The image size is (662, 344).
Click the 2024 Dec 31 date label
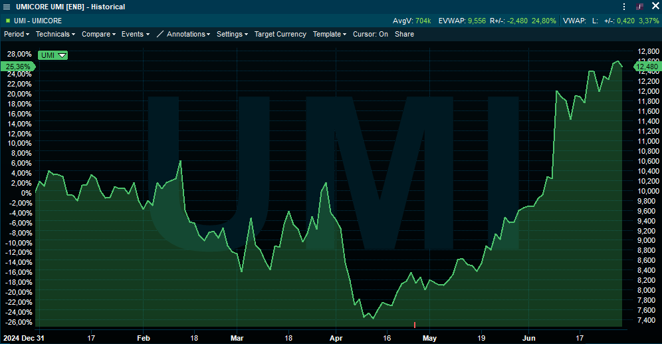(24, 338)
